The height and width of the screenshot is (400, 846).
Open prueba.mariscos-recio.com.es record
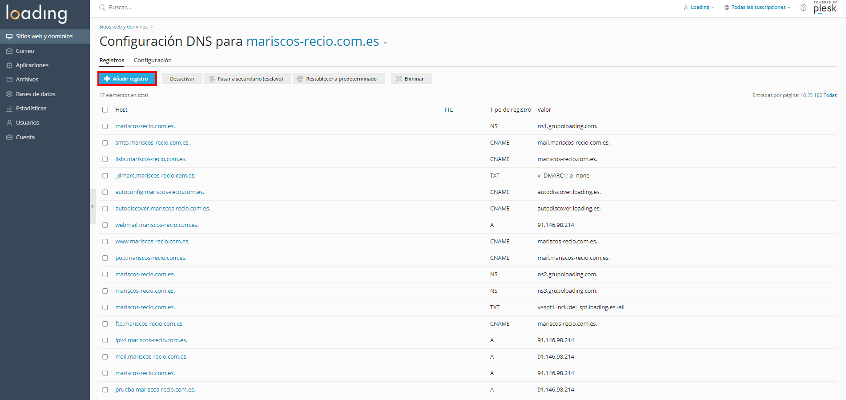[155, 390]
